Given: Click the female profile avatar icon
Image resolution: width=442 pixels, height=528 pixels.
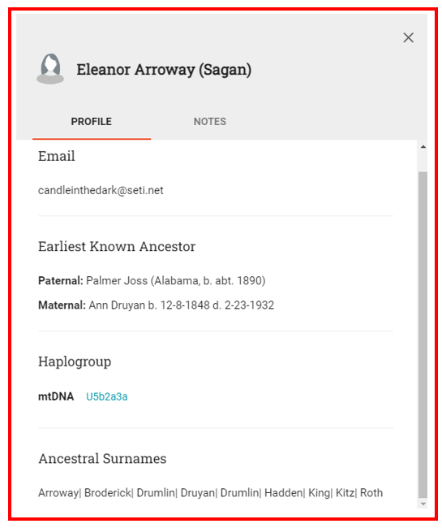Looking at the screenshot, I should (x=50, y=69).
